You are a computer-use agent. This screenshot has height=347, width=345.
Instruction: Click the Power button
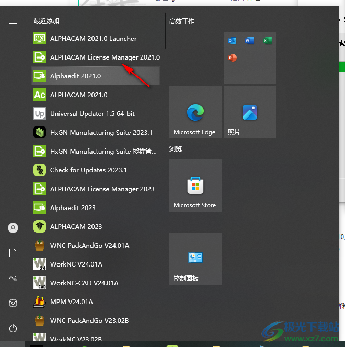[13, 328]
